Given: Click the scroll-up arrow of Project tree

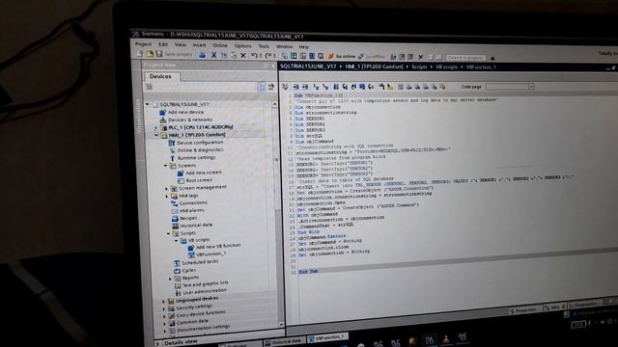Looking at the screenshot, I should tap(274, 104).
